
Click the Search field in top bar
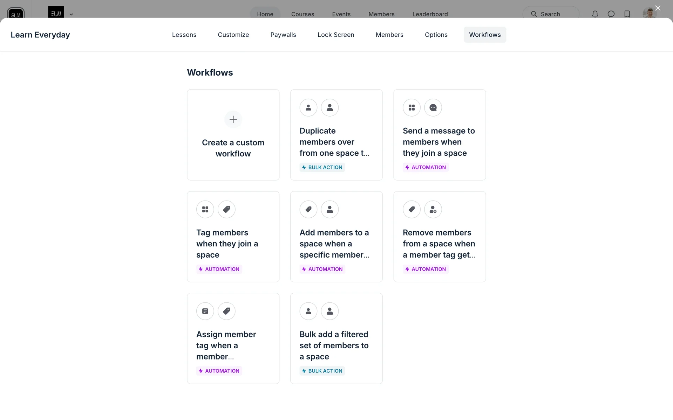(551, 14)
